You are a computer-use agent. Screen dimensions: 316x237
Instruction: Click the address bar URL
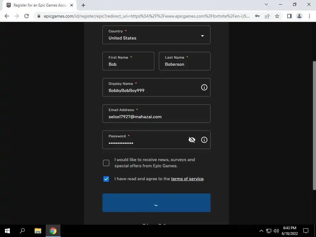click(x=147, y=16)
